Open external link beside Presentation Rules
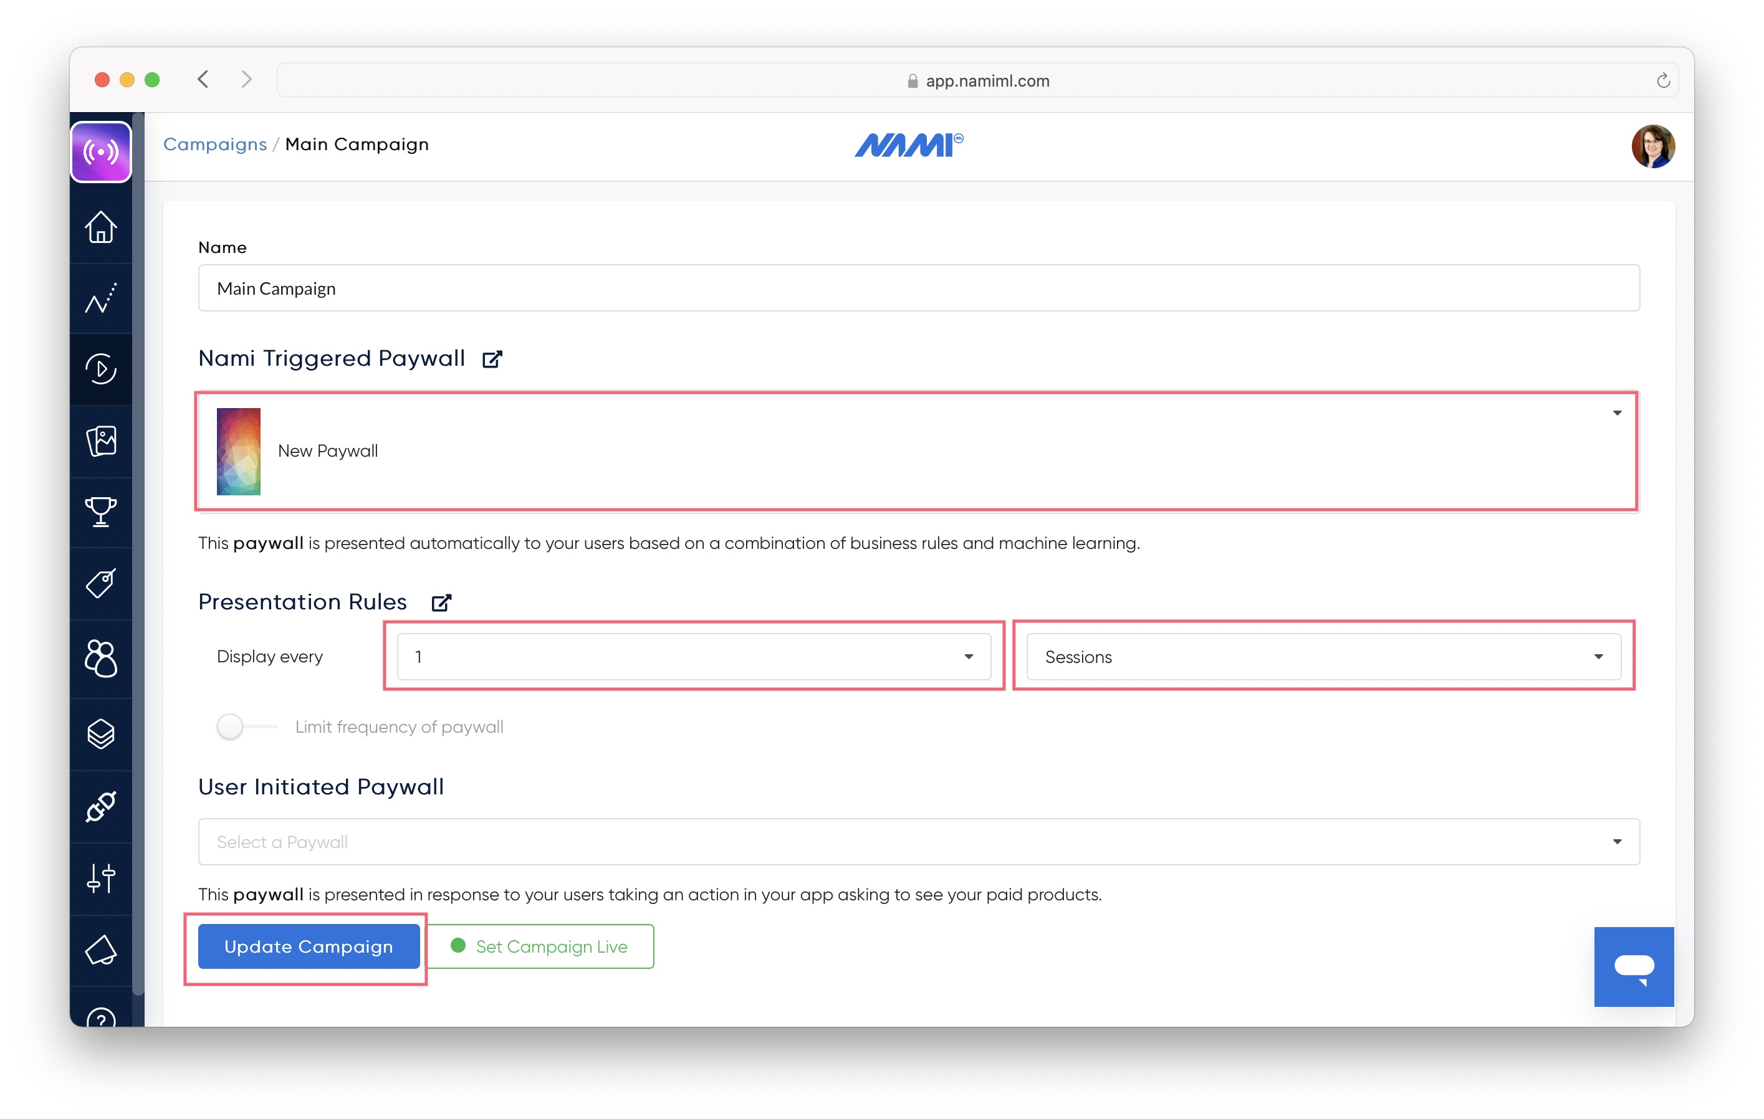The height and width of the screenshot is (1119, 1764). tap(441, 602)
